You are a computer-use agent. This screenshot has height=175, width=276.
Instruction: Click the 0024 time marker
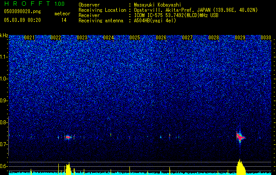(108, 38)
